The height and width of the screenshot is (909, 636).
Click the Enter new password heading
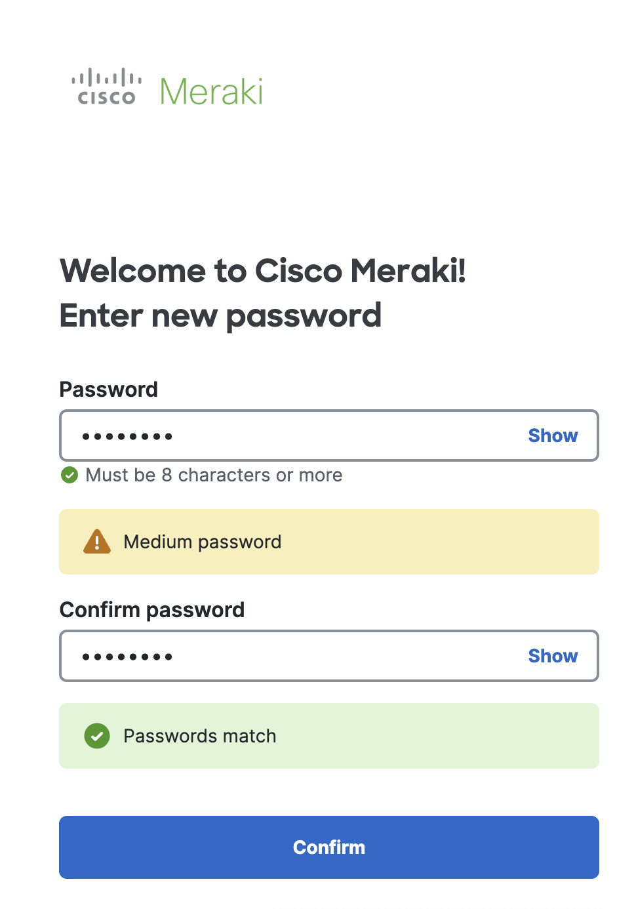click(x=221, y=316)
